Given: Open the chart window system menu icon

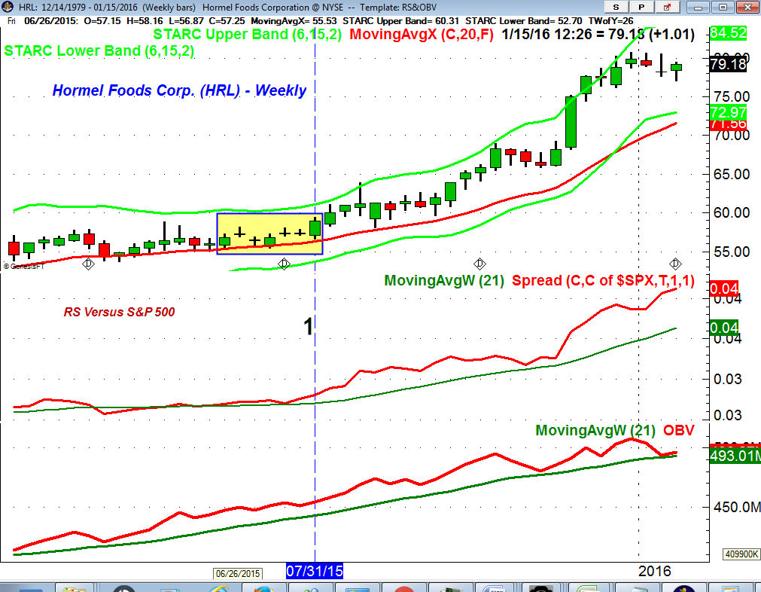Looking at the screenshot, I should [x=8, y=7].
